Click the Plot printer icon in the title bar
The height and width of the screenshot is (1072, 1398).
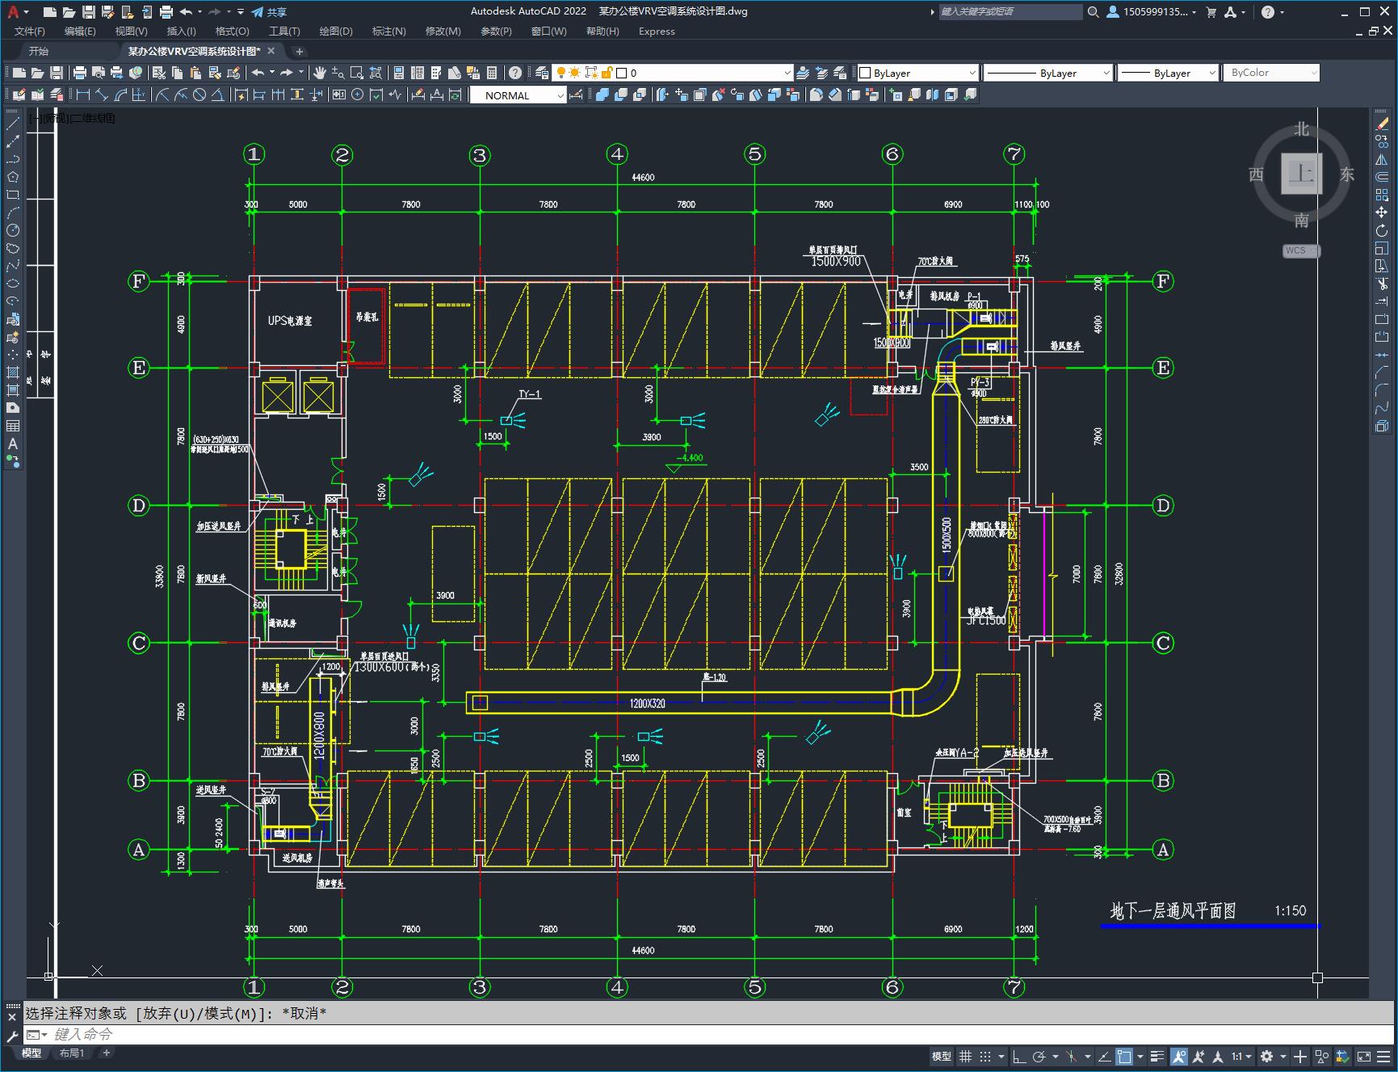point(166,12)
